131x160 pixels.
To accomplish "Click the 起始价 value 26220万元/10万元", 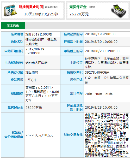I will [40, 135].
